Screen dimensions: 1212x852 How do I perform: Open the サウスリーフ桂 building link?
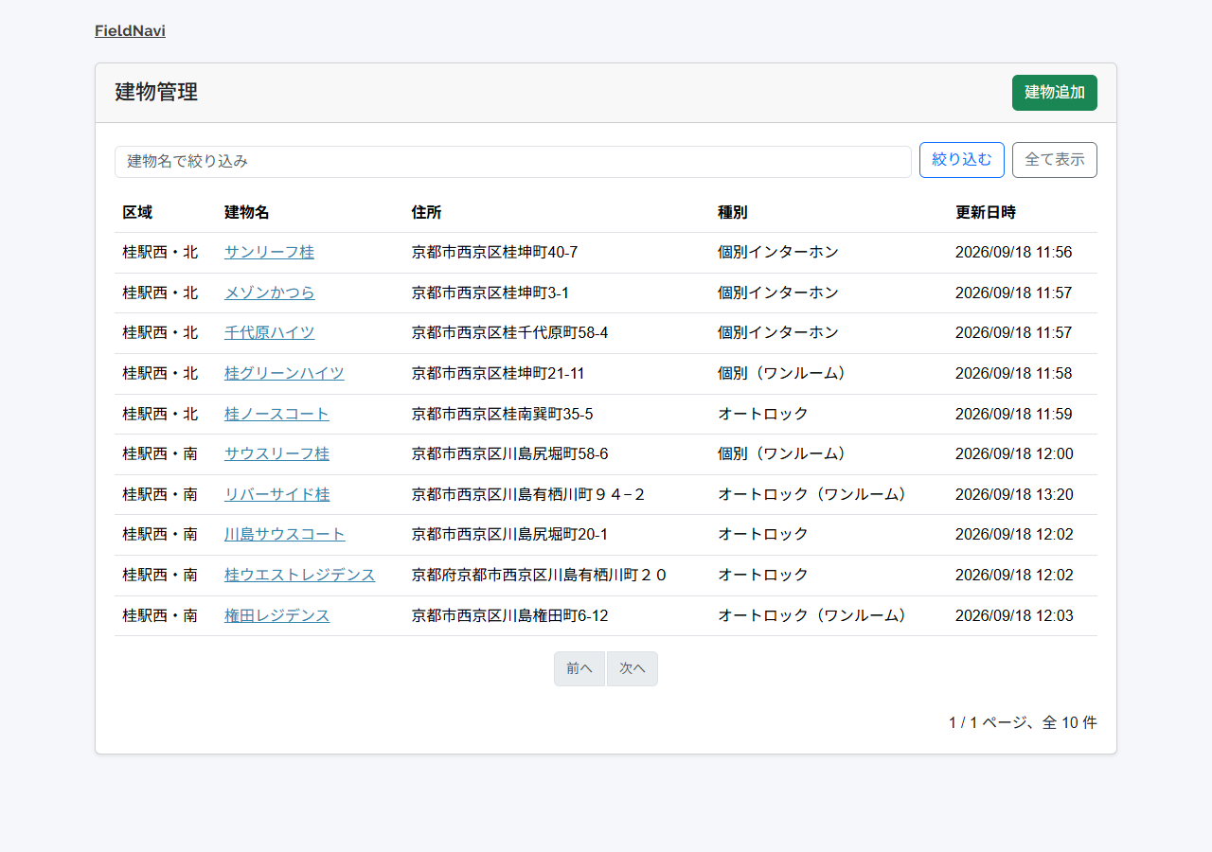tap(276, 454)
